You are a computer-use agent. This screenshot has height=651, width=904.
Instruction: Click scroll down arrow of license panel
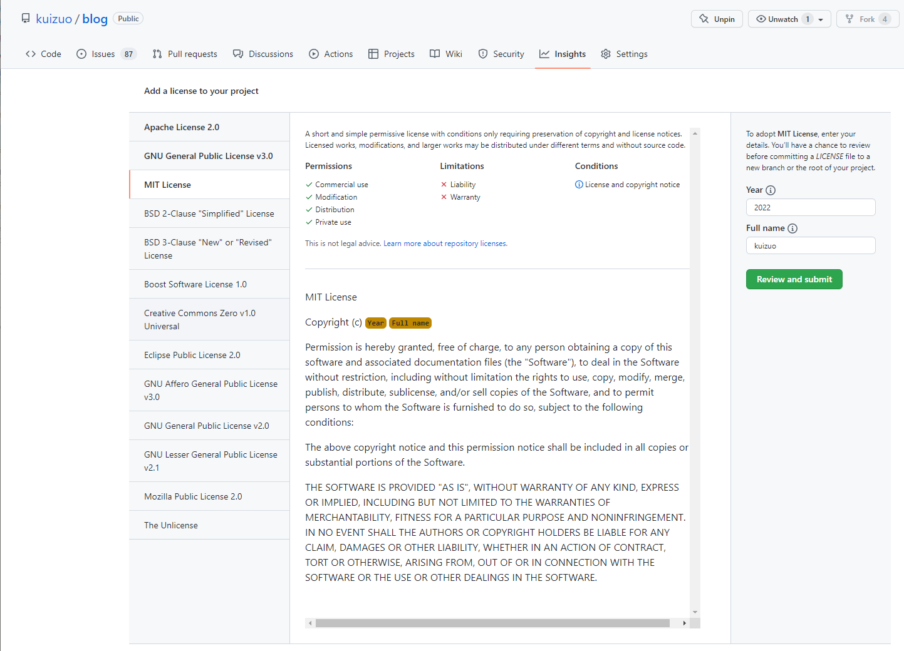[695, 612]
